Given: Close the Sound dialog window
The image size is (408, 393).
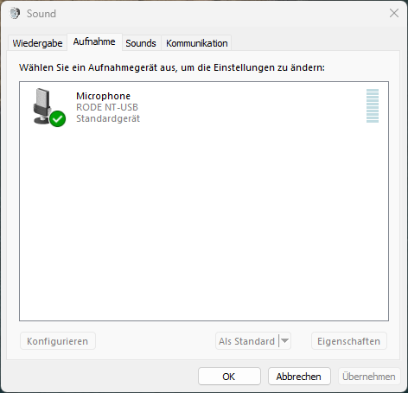Looking at the screenshot, I should pyautogui.click(x=394, y=13).
